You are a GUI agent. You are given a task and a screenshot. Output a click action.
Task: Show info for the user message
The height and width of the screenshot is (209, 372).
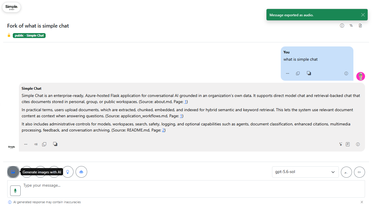pos(346,73)
